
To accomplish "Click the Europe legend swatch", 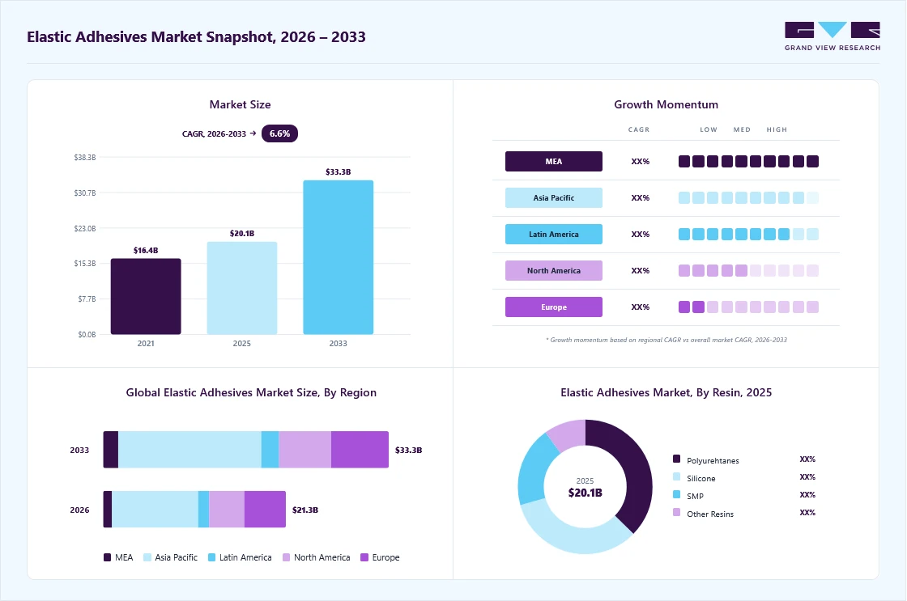I will [x=364, y=557].
